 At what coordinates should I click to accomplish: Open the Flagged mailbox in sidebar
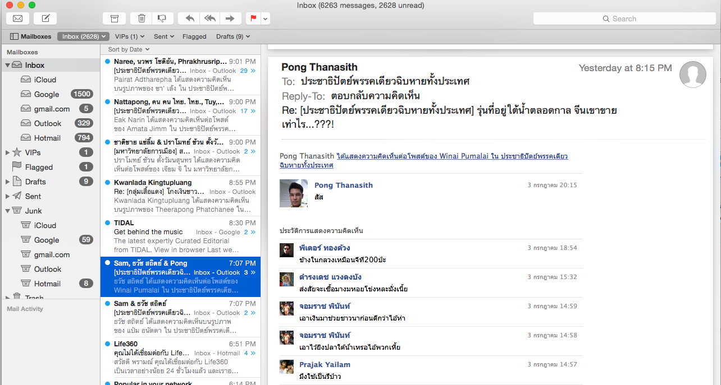tap(50, 167)
